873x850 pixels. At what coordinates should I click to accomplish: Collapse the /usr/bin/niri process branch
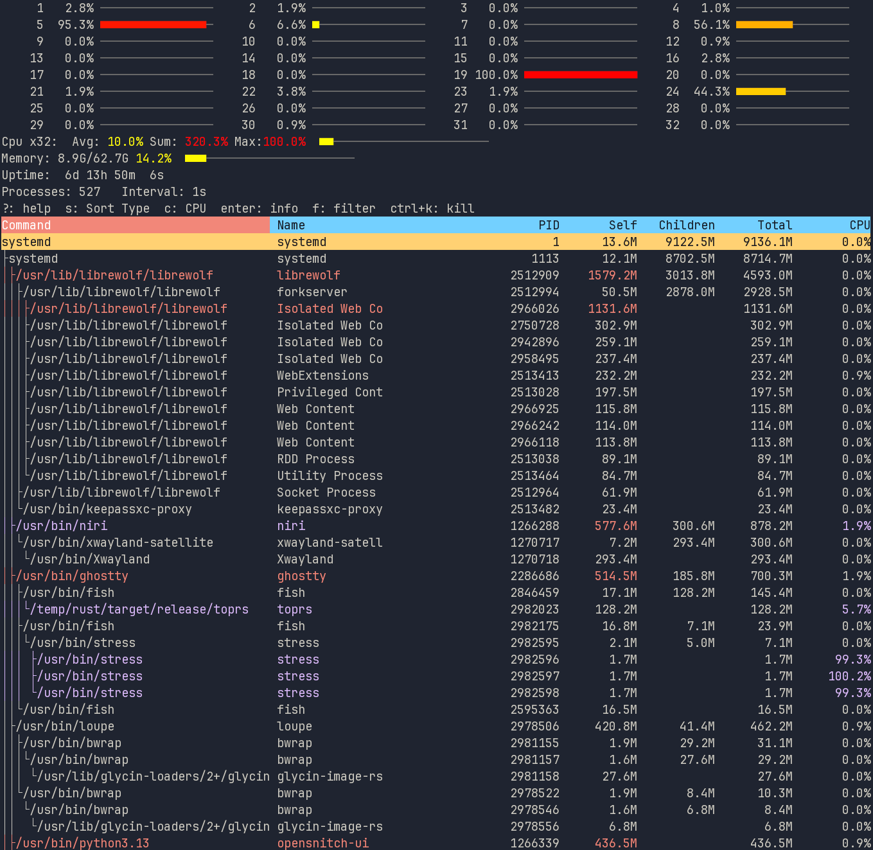tap(62, 526)
